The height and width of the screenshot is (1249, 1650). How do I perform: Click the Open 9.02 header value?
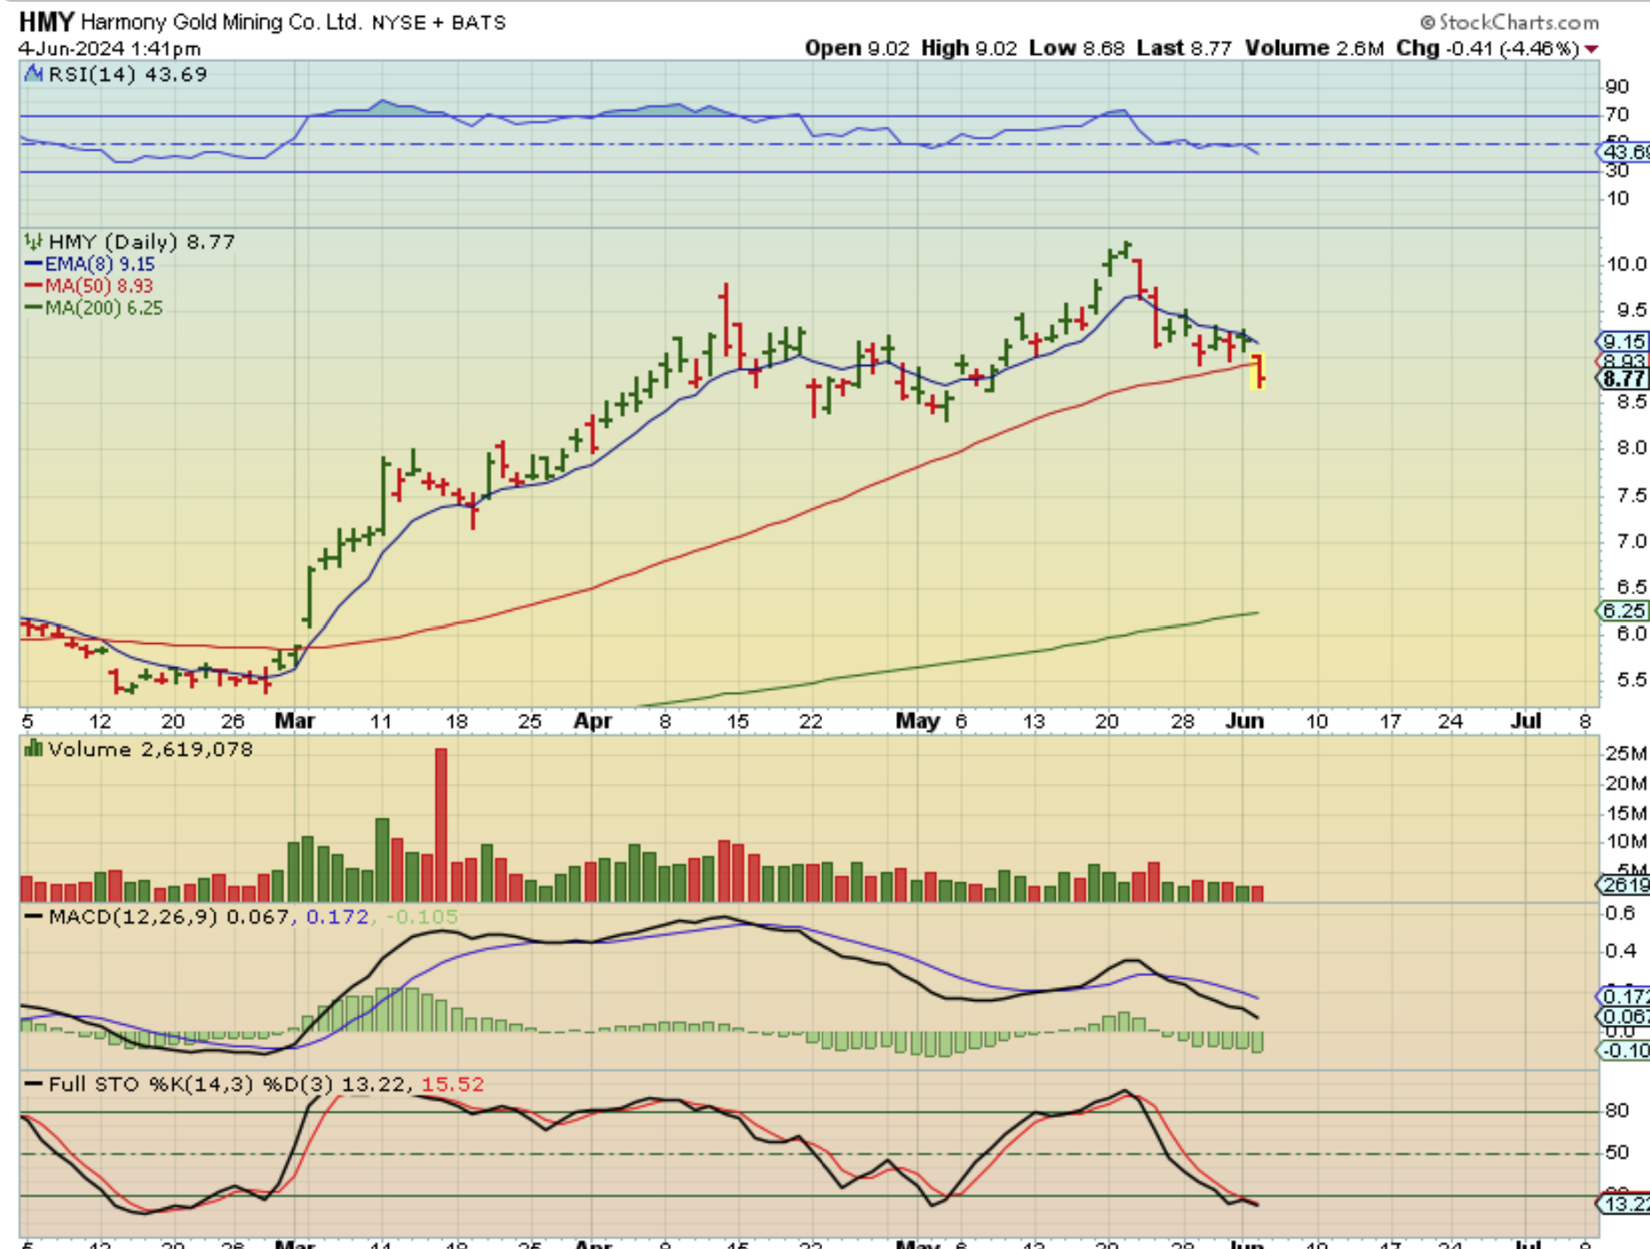click(857, 49)
